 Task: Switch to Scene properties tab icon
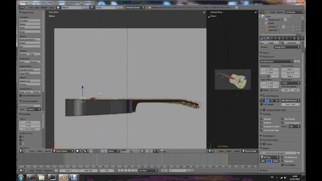[272, 38]
